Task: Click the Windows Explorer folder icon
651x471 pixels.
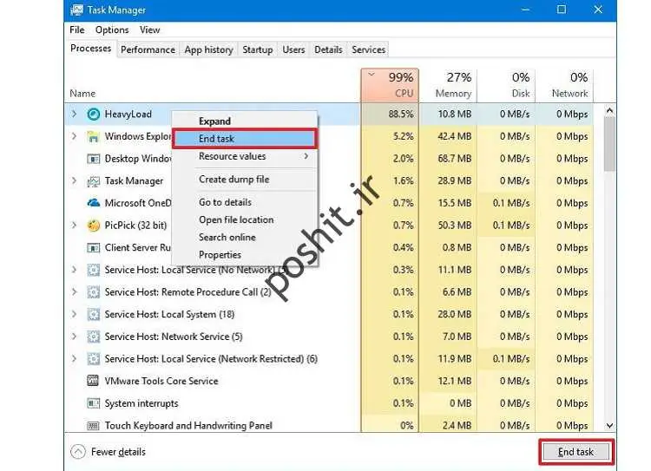Action: (x=94, y=136)
